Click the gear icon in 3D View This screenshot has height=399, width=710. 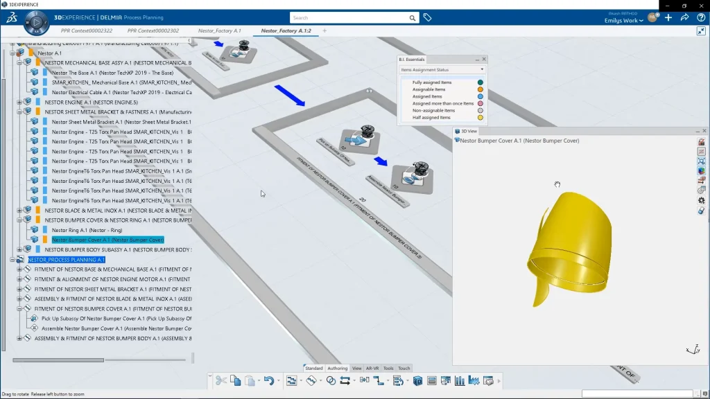(701, 200)
